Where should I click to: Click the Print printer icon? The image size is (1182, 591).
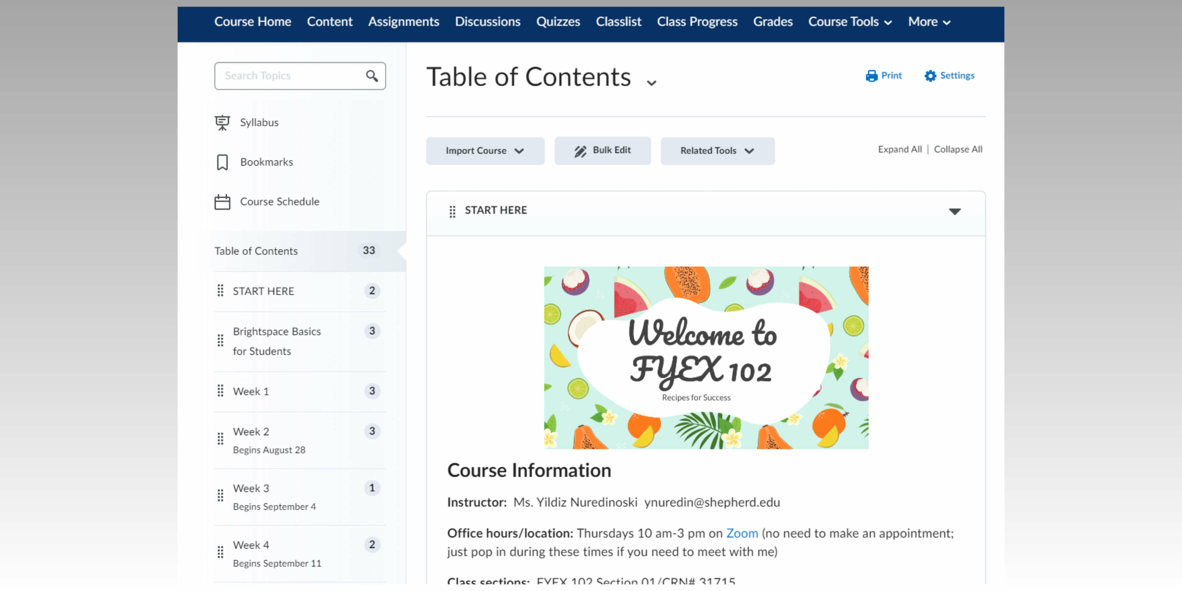click(871, 76)
